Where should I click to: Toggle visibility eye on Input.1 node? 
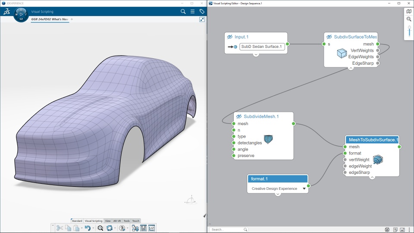point(230,37)
